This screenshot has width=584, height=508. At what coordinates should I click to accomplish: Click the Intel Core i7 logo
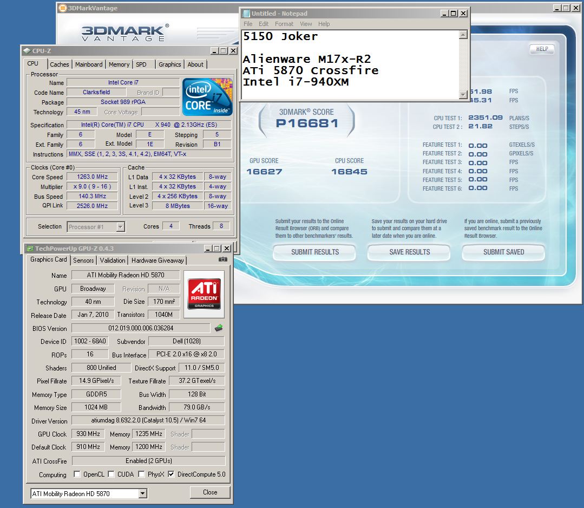click(207, 97)
